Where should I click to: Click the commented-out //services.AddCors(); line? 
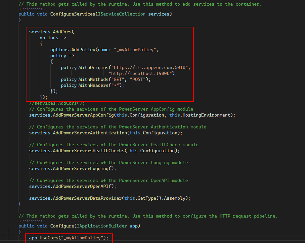point(57,103)
